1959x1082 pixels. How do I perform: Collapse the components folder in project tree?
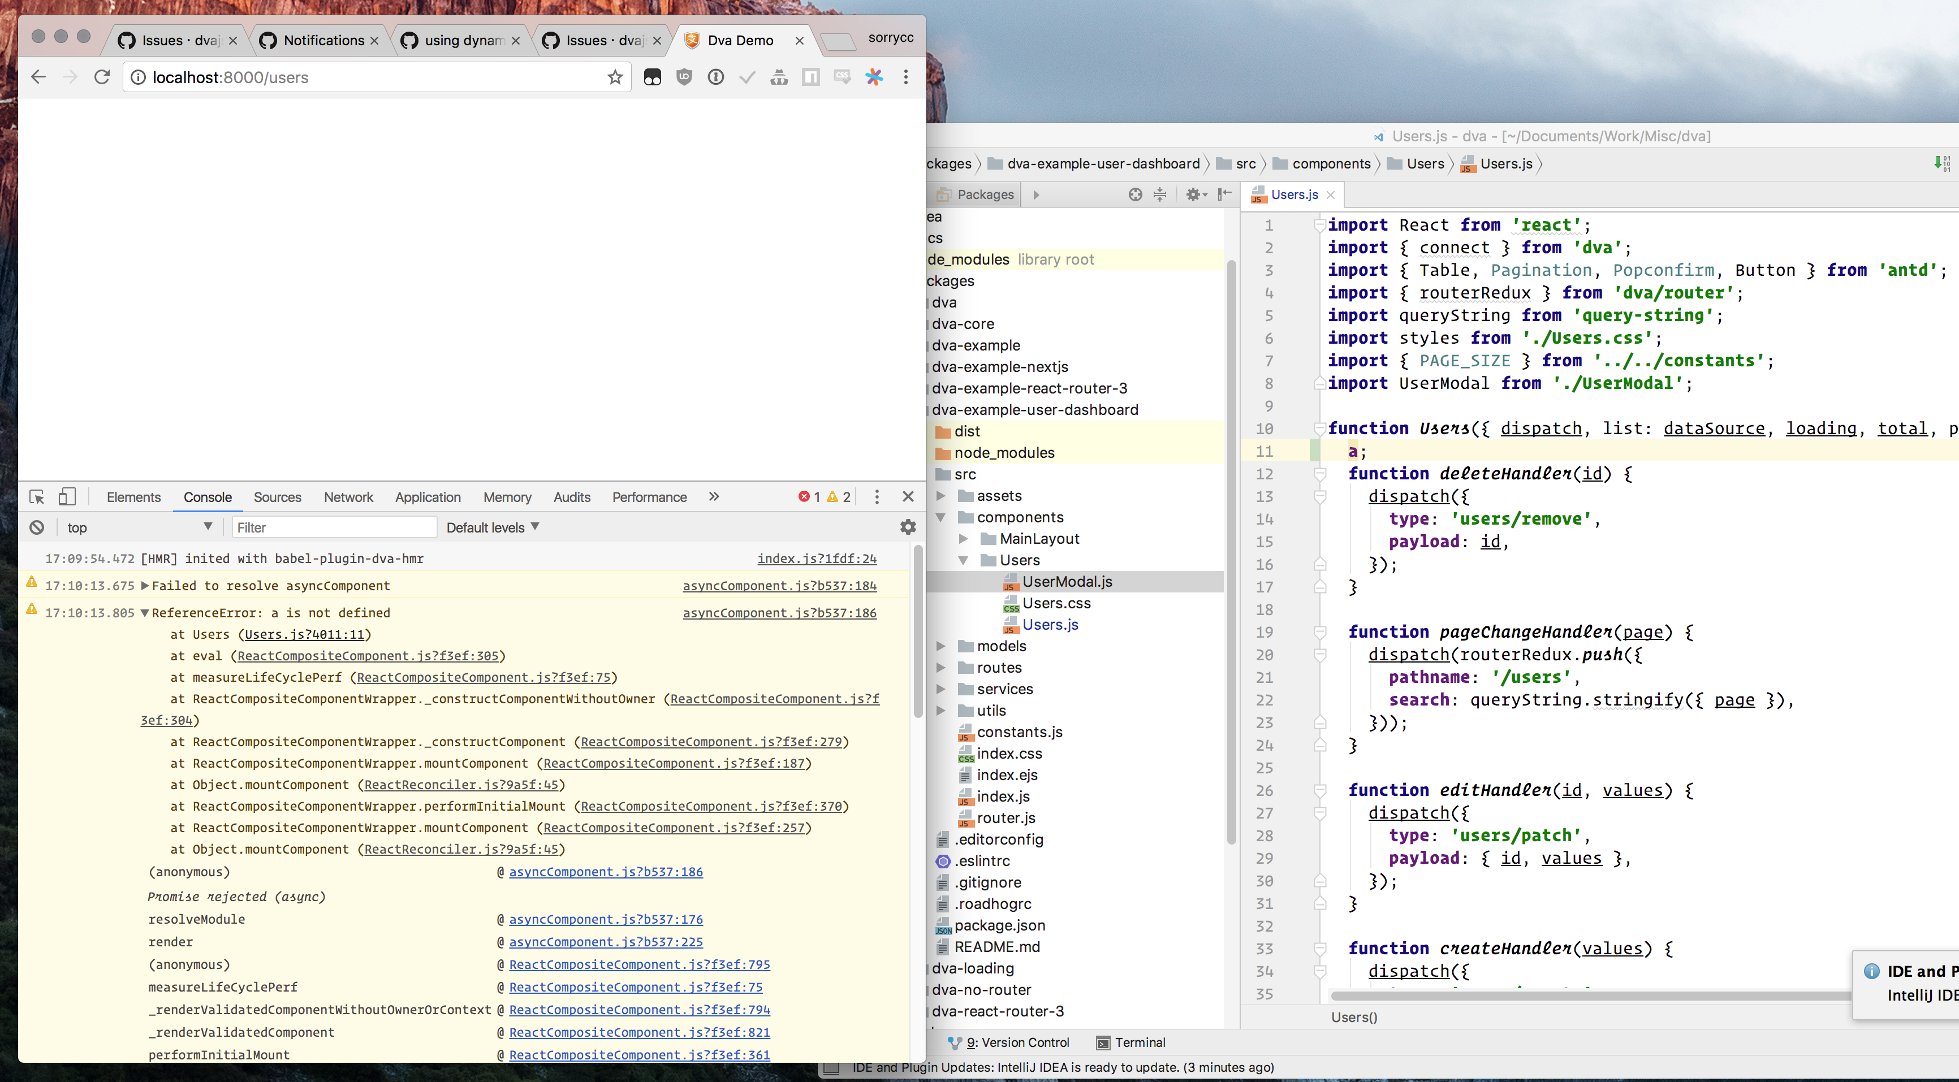point(940,517)
